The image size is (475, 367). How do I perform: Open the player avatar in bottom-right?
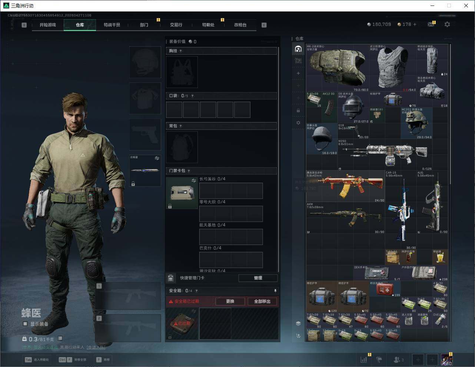coord(446,360)
